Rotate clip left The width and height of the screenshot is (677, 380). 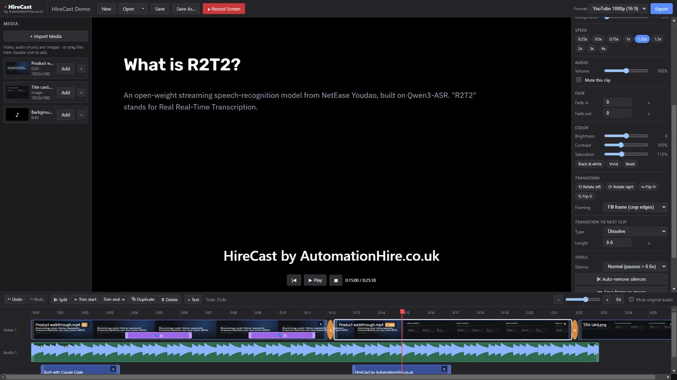click(589, 187)
